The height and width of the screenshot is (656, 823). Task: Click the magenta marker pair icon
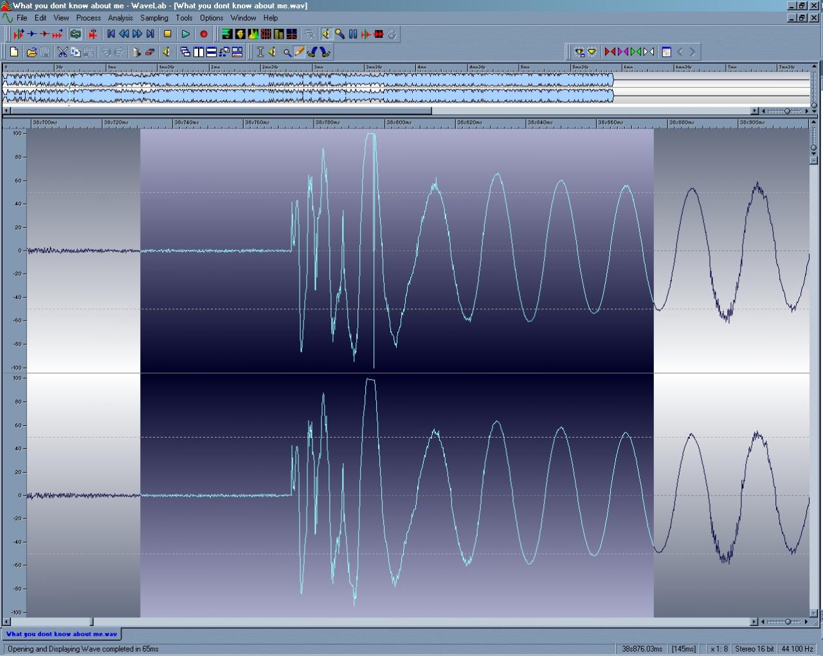pyautogui.click(x=623, y=52)
